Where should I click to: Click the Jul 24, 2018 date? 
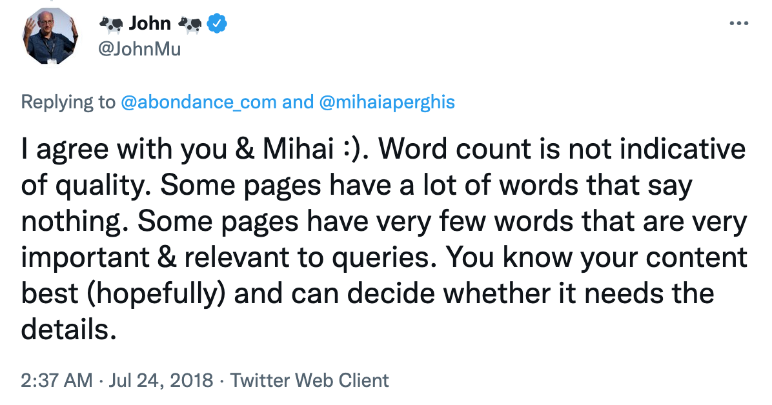[161, 380]
